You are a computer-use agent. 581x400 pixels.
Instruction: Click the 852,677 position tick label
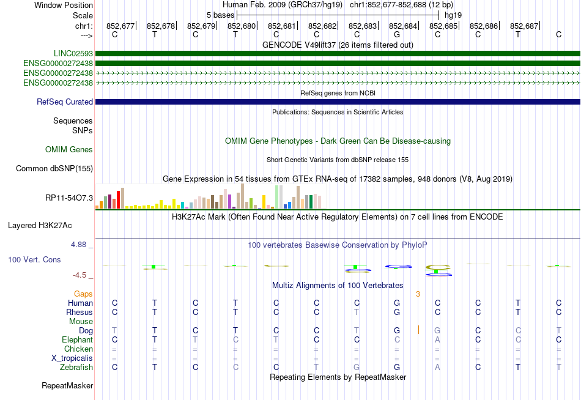click(120, 26)
